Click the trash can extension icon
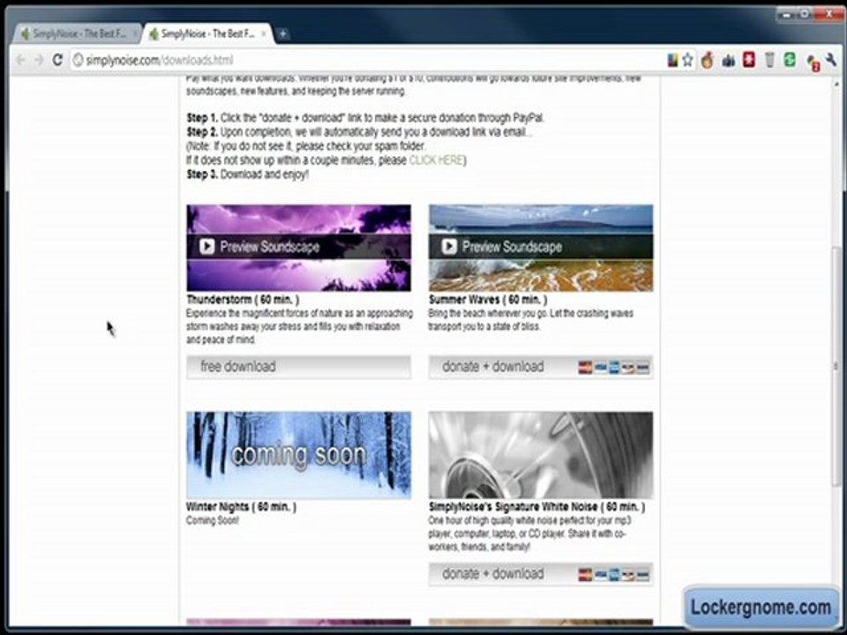Image resolution: width=847 pixels, height=635 pixels. [x=769, y=60]
